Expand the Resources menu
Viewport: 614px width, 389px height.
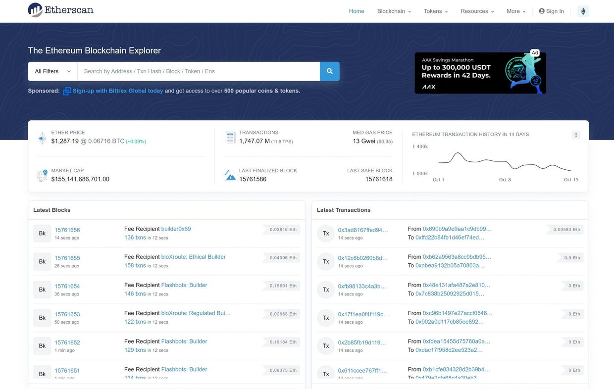click(x=477, y=11)
